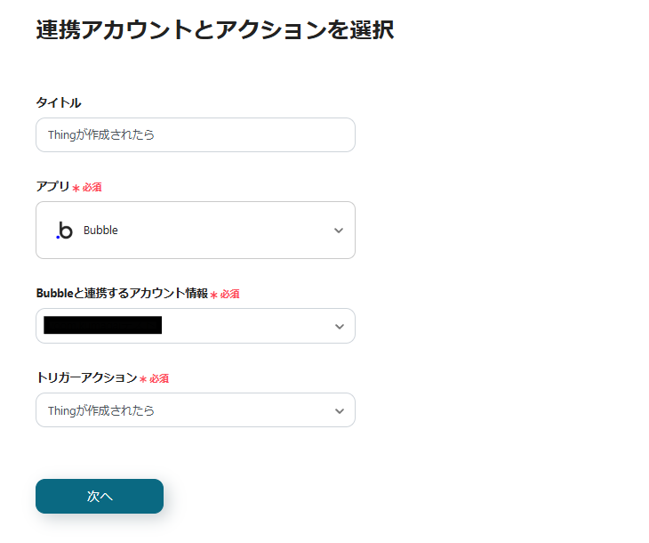Click the トリガーアクション field label
This screenshot has height=543, width=649.
click(x=86, y=378)
